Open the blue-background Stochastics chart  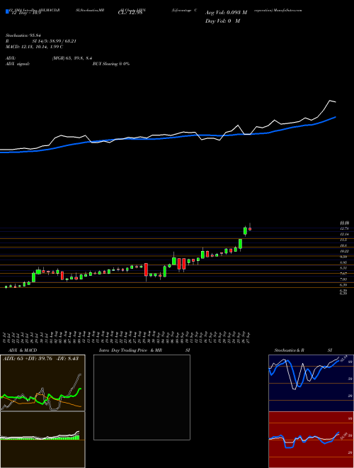(311, 383)
